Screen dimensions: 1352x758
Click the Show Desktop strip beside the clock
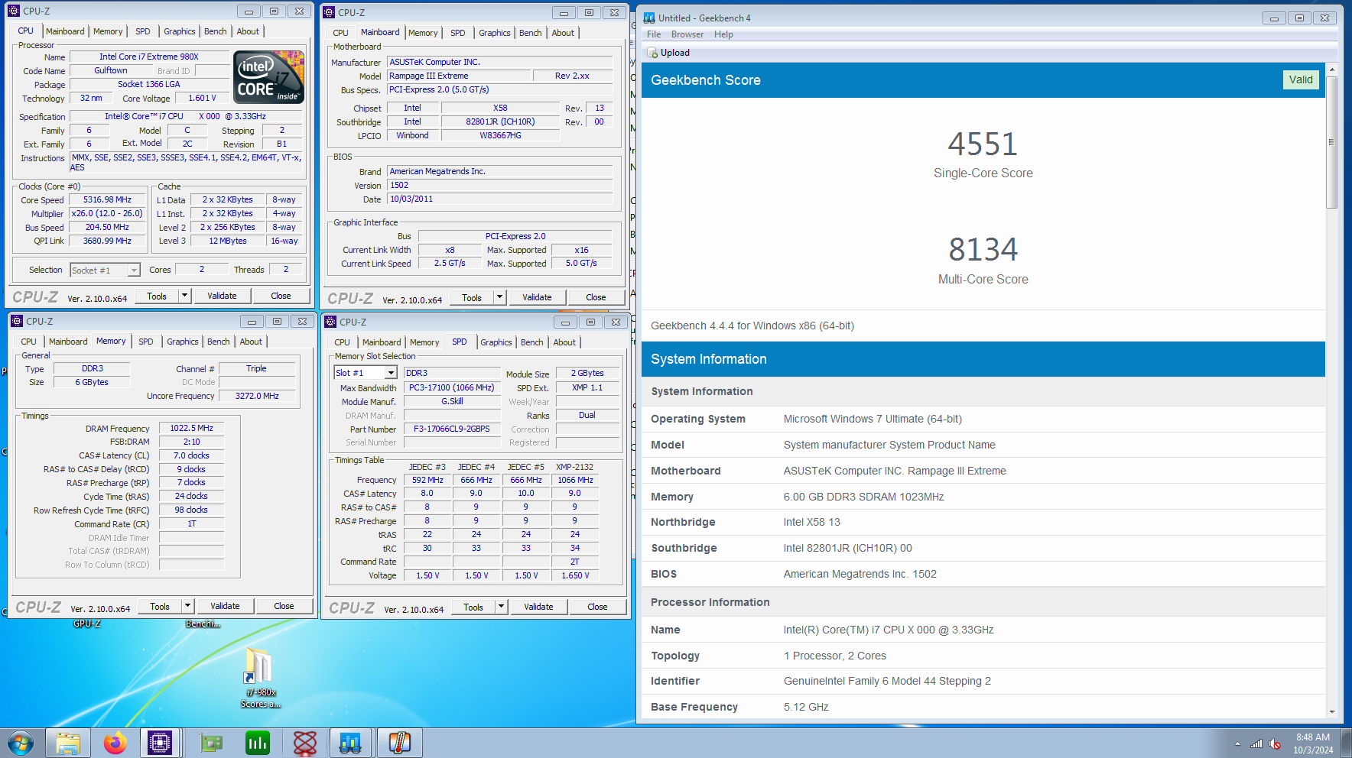pyautogui.click(x=1347, y=743)
